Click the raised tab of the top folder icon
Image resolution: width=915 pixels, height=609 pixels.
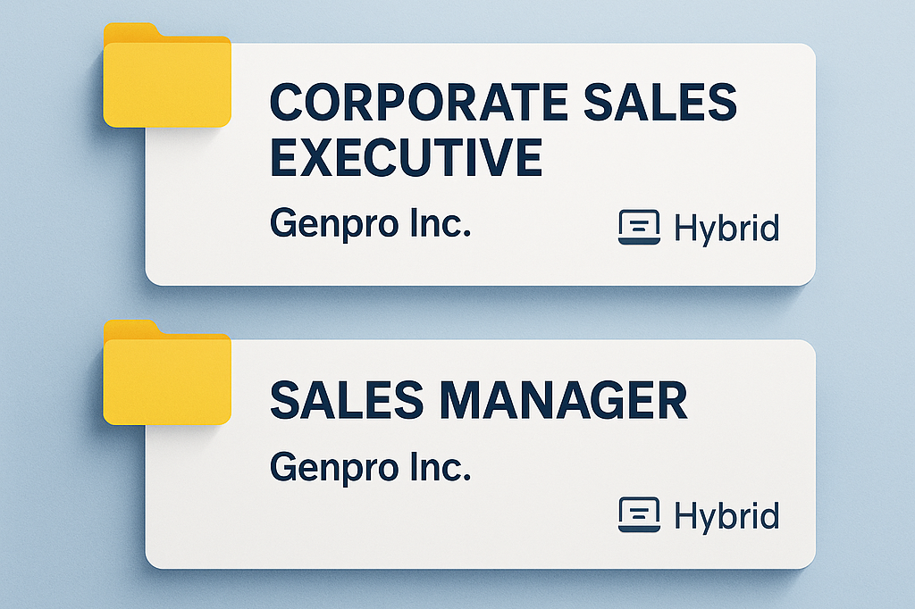(x=131, y=30)
